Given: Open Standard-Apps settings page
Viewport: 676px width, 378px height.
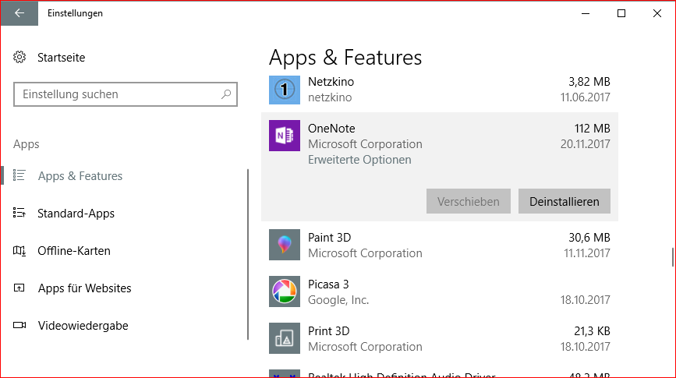Looking at the screenshot, I should coord(76,214).
